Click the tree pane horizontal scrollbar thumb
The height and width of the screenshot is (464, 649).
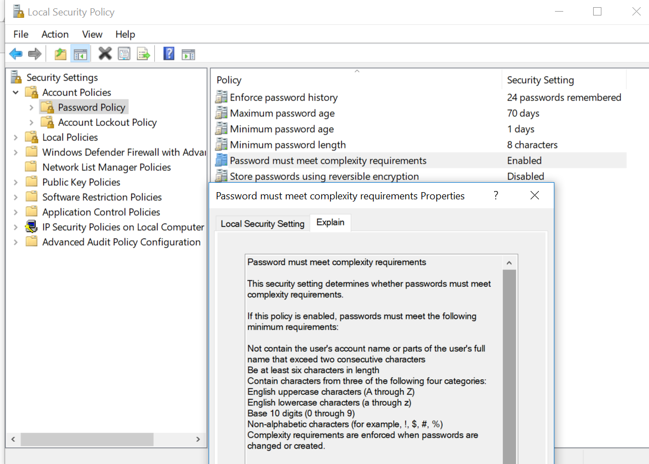(x=87, y=439)
